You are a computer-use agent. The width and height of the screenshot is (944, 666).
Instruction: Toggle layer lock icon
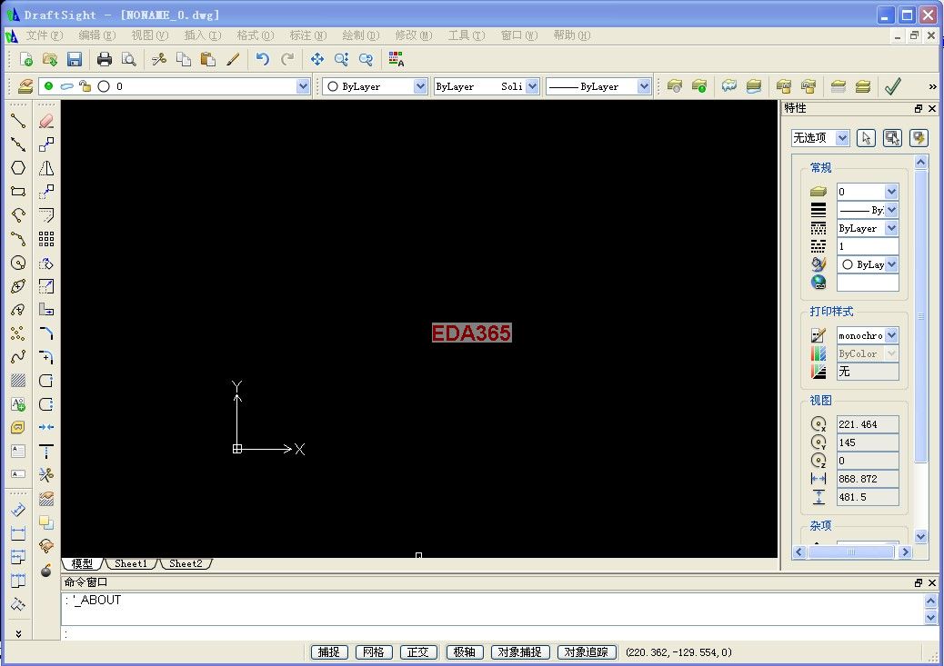pos(85,86)
